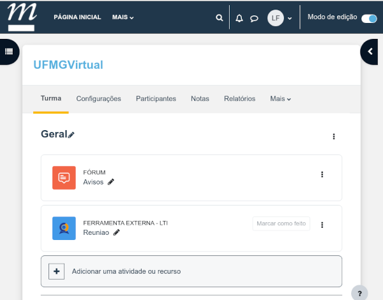Click the blue external tool LTI icon
The height and width of the screenshot is (300, 383).
pyautogui.click(x=64, y=228)
